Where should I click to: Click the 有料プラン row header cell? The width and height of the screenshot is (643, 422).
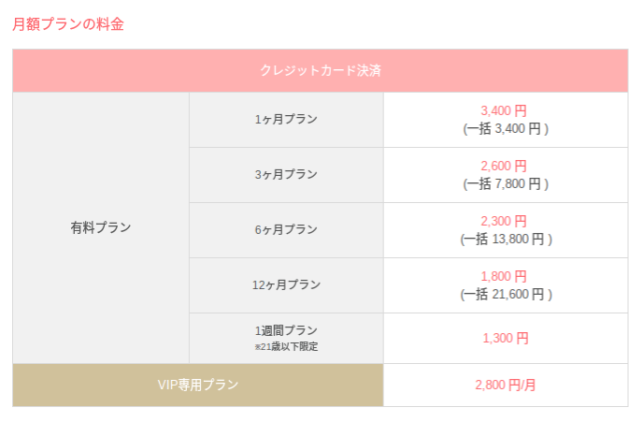pyautogui.click(x=101, y=227)
